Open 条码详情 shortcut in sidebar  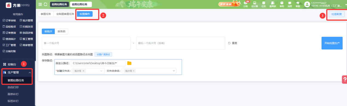click(x=26, y=33)
